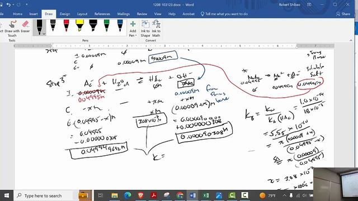This screenshot has height=201, width=358.
Task: Select the yellow highlighter
Action: pos(79,26)
